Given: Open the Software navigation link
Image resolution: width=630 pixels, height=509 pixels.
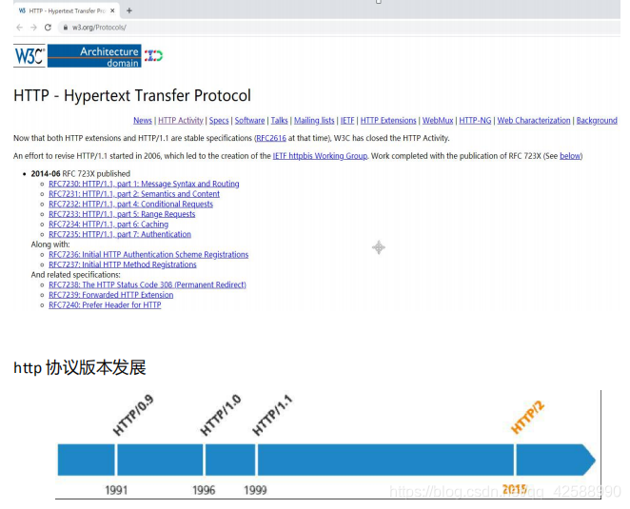Looking at the screenshot, I should (249, 121).
